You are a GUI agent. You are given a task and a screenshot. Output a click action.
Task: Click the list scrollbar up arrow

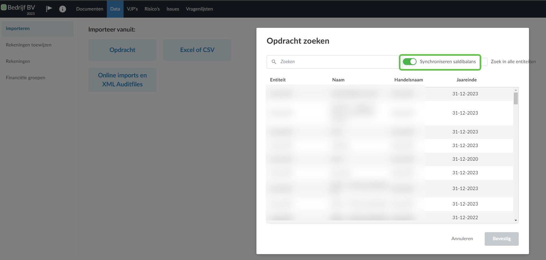[516, 90]
